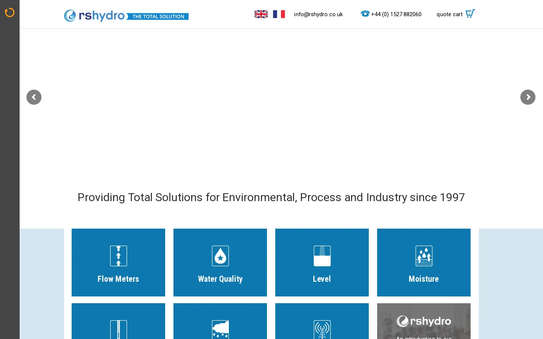Click the Moisture droplets icon
Viewport: 543px width, 339px height.
click(x=424, y=256)
